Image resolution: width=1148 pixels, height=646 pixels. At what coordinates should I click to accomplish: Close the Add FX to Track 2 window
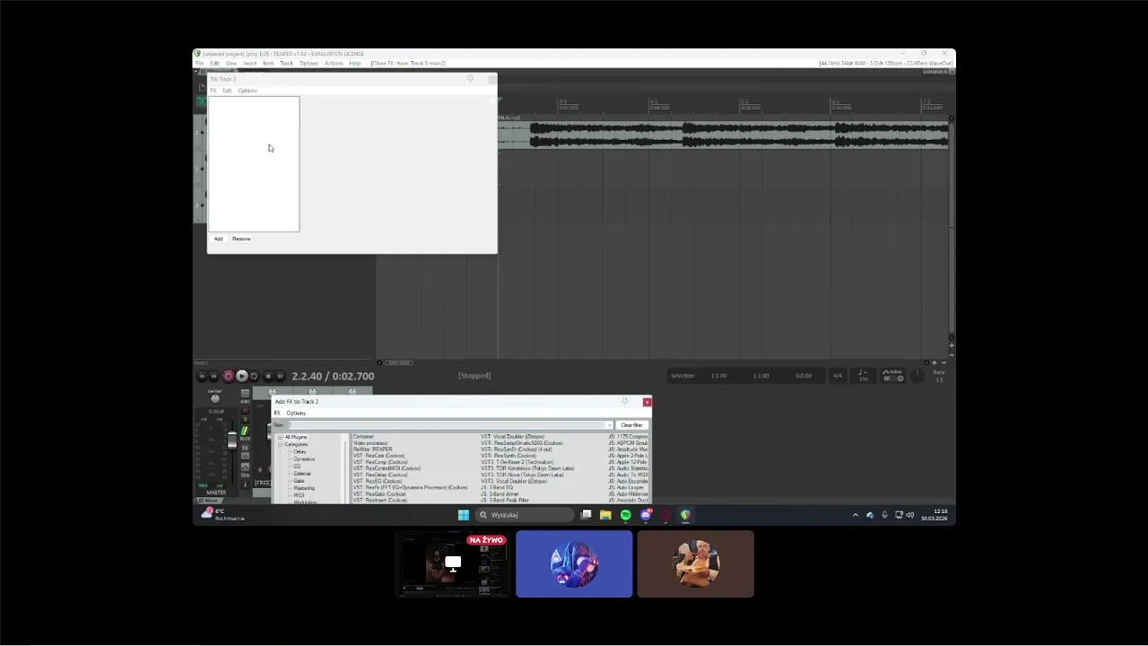pyautogui.click(x=647, y=402)
